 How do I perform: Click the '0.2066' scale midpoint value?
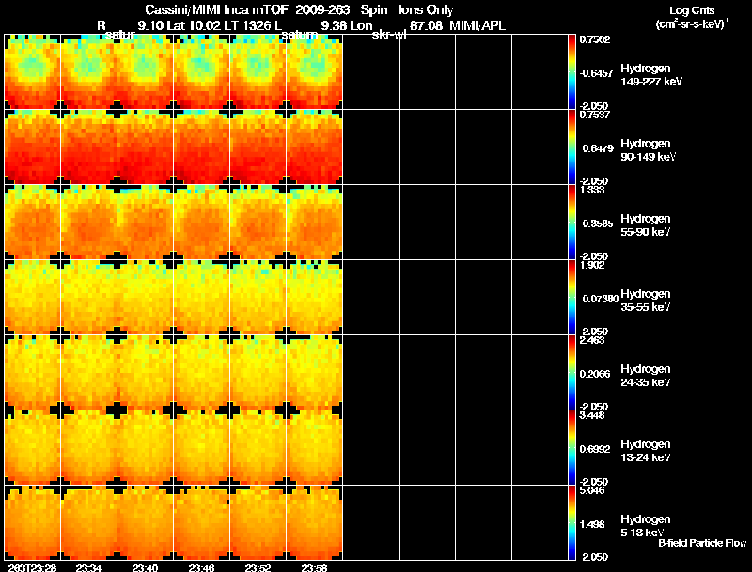[595, 374]
